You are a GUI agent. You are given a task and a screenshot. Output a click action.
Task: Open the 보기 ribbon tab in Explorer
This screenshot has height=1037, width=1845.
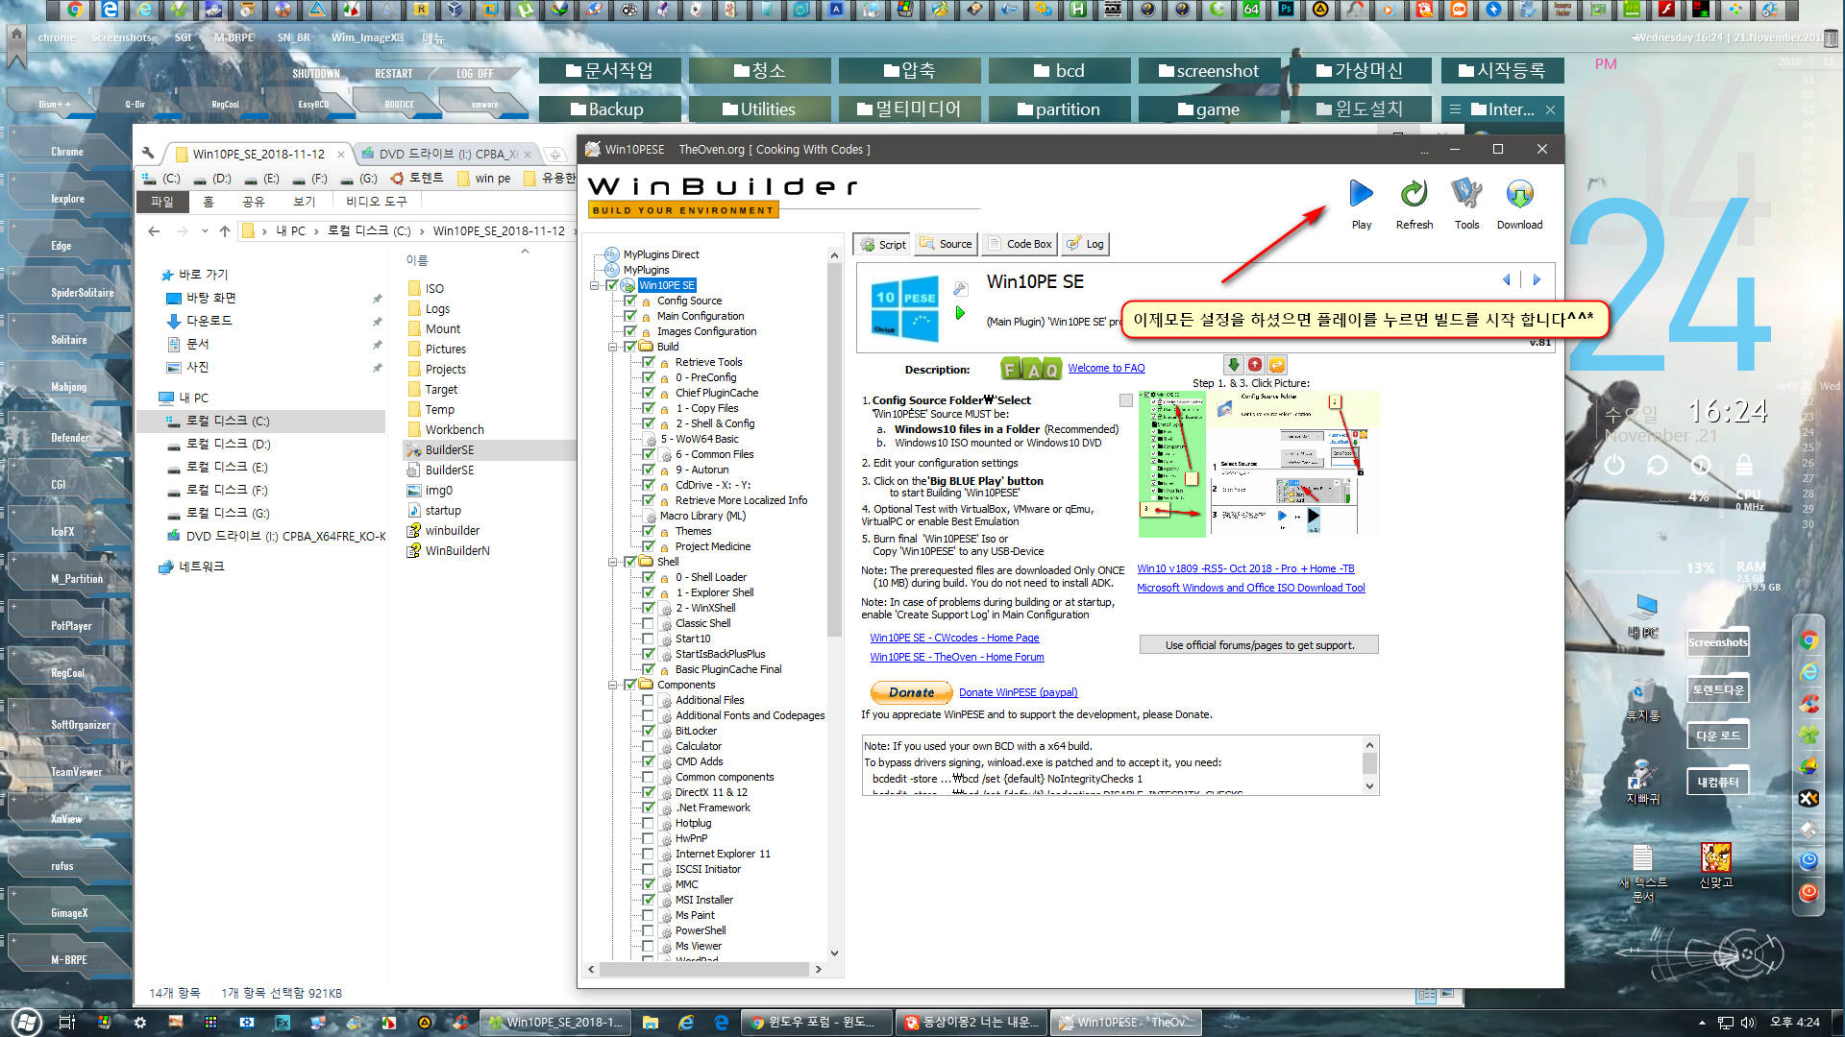[304, 202]
